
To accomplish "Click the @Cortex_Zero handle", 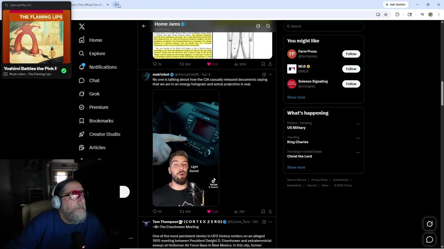I will (239, 222).
